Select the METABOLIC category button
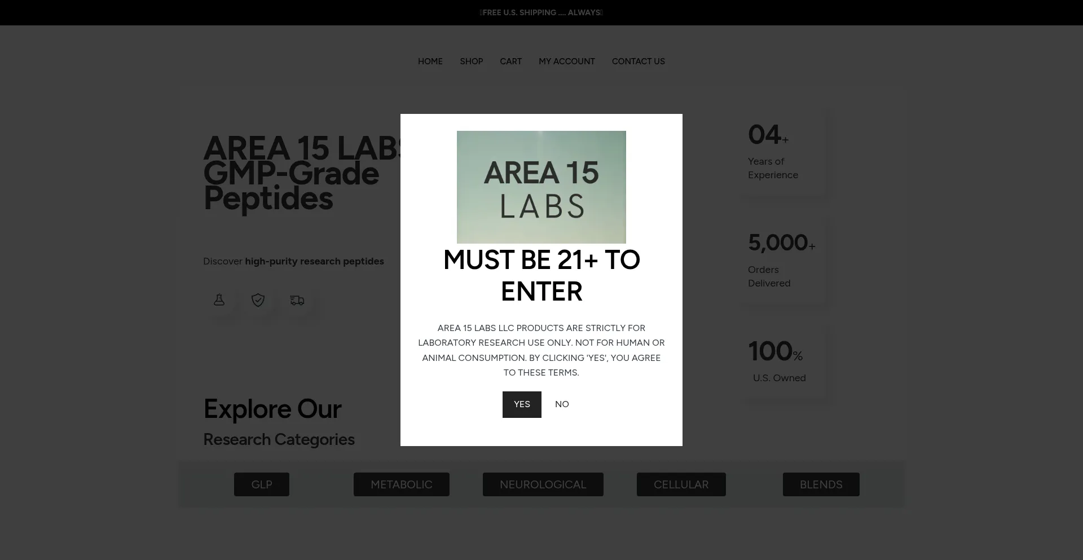Screen dimensions: 1083x560 point(402,484)
